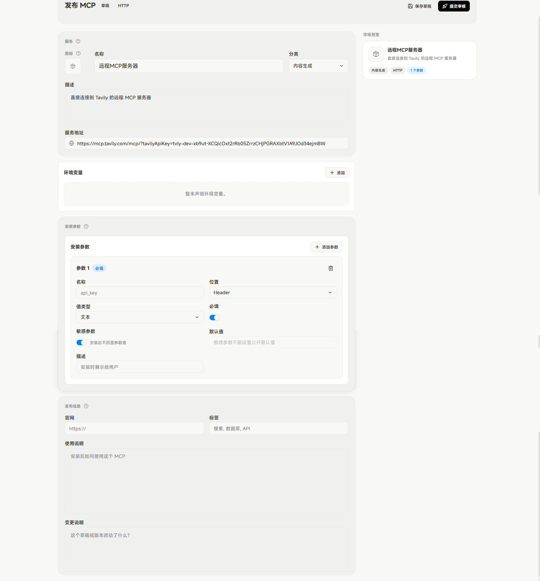Click the 发布 MCP page title
Image resolution: width=540 pixels, height=581 pixels.
tap(80, 5)
